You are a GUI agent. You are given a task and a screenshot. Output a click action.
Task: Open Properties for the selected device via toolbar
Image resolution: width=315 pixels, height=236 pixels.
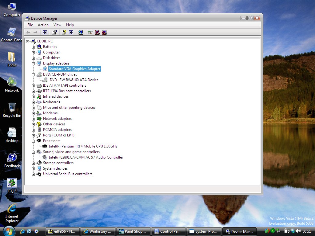point(54,32)
